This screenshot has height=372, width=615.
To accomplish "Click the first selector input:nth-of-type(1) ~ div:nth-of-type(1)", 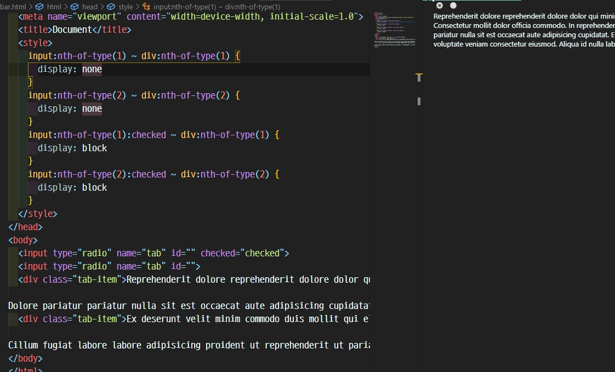I will pos(129,56).
